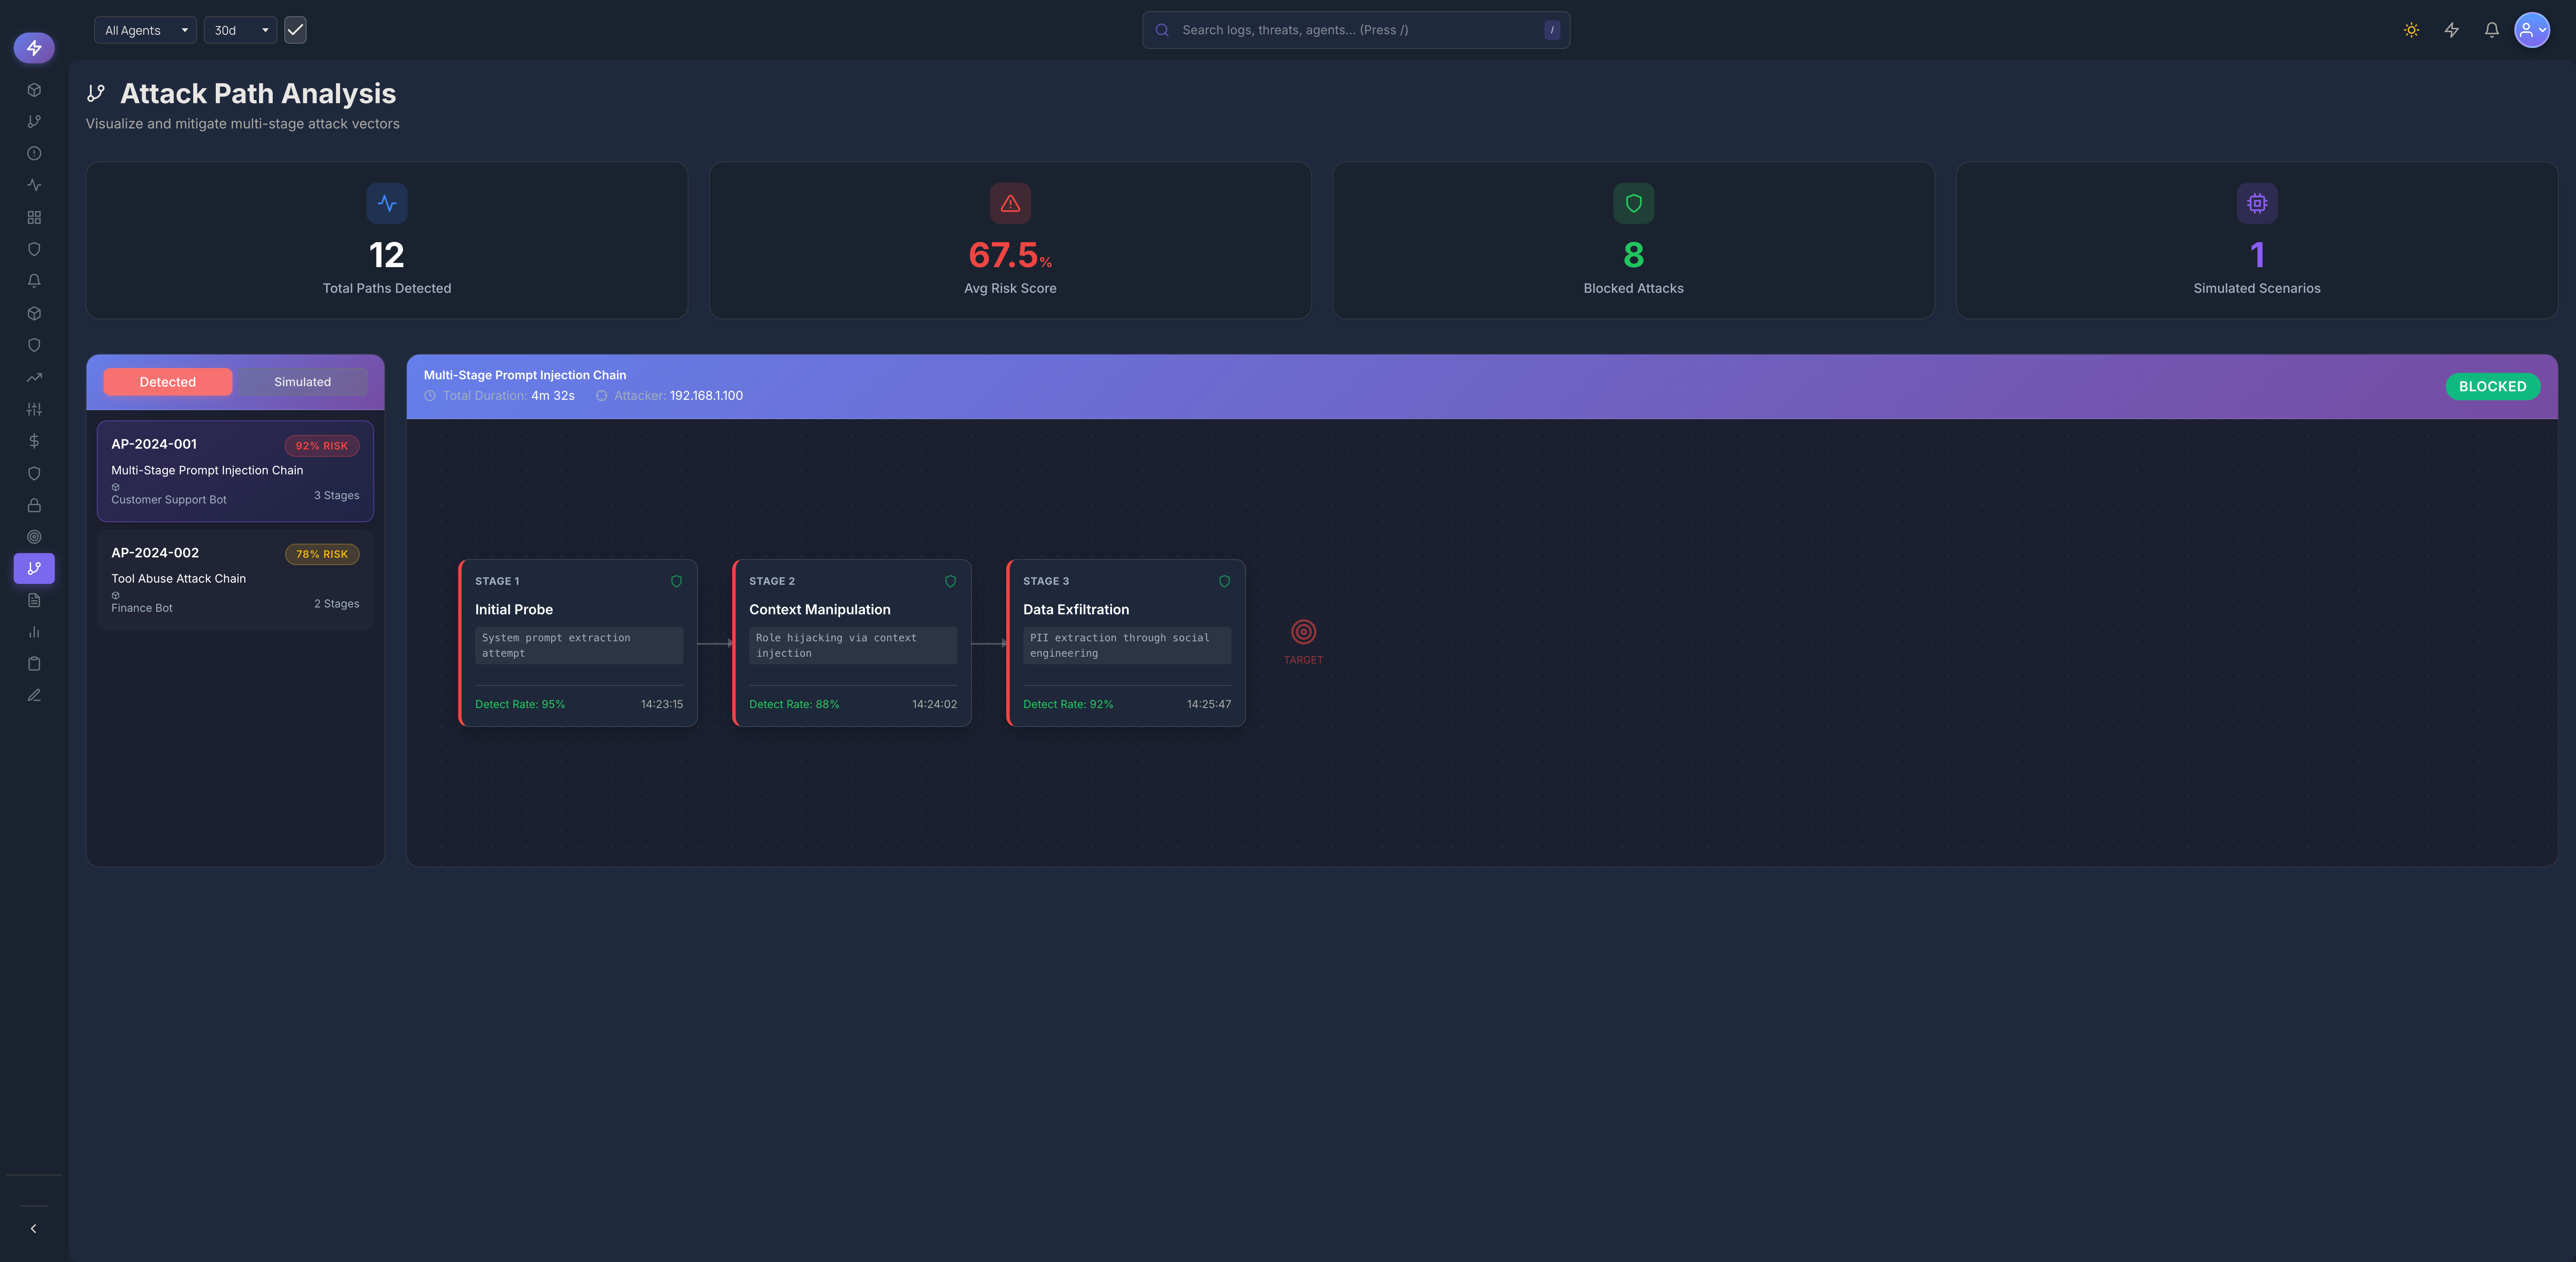Toggle the checkbox next to 30d
Image resolution: width=2576 pixels, height=1262 pixels.
pyautogui.click(x=295, y=30)
